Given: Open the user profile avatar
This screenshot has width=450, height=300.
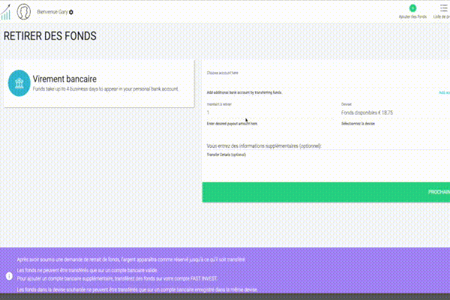Looking at the screenshot, I should pyautogui.click(x=24, y=13).
